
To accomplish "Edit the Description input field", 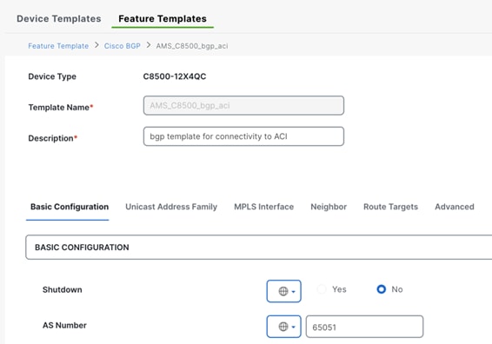I will coord(243,136).
